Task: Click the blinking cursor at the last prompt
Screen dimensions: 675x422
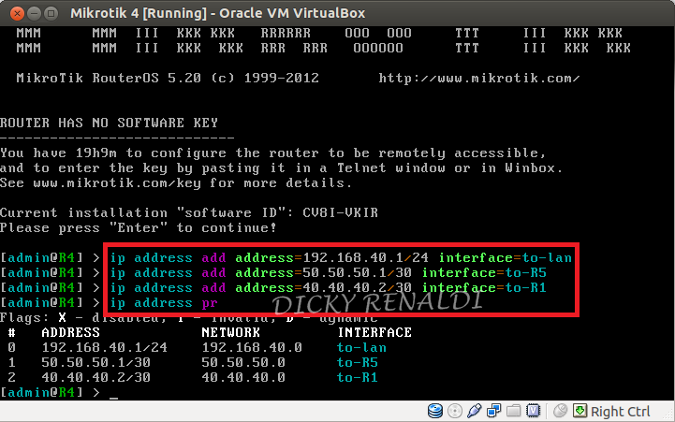Action: point(113,398)
